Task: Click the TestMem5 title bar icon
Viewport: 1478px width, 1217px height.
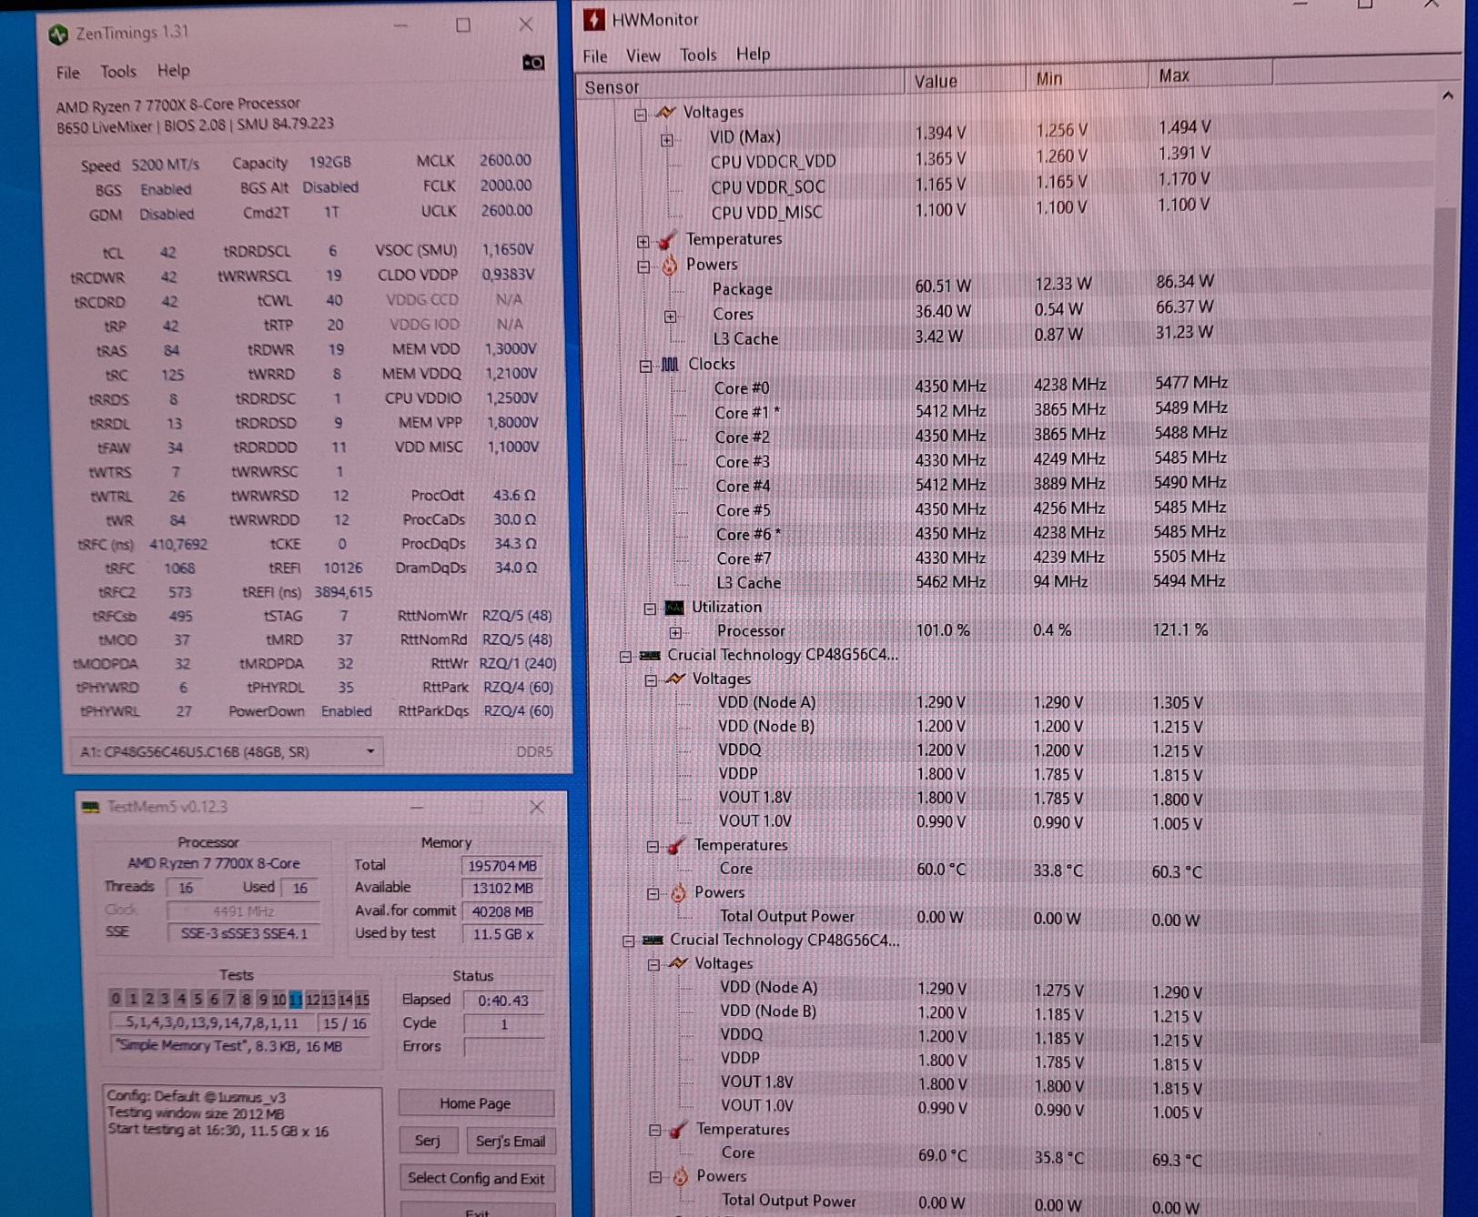Action: [x=90, y=807]
